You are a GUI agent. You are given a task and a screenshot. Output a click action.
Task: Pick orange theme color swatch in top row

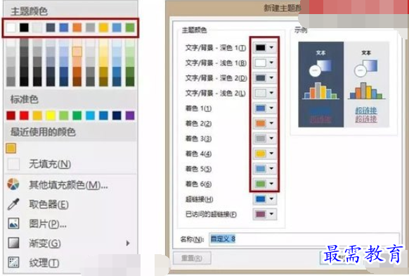tap(77, 27)
